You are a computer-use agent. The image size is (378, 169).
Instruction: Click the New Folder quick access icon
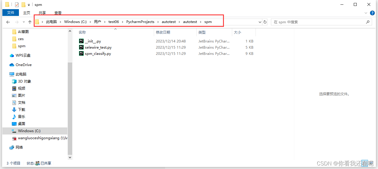(x=23, y=5)
